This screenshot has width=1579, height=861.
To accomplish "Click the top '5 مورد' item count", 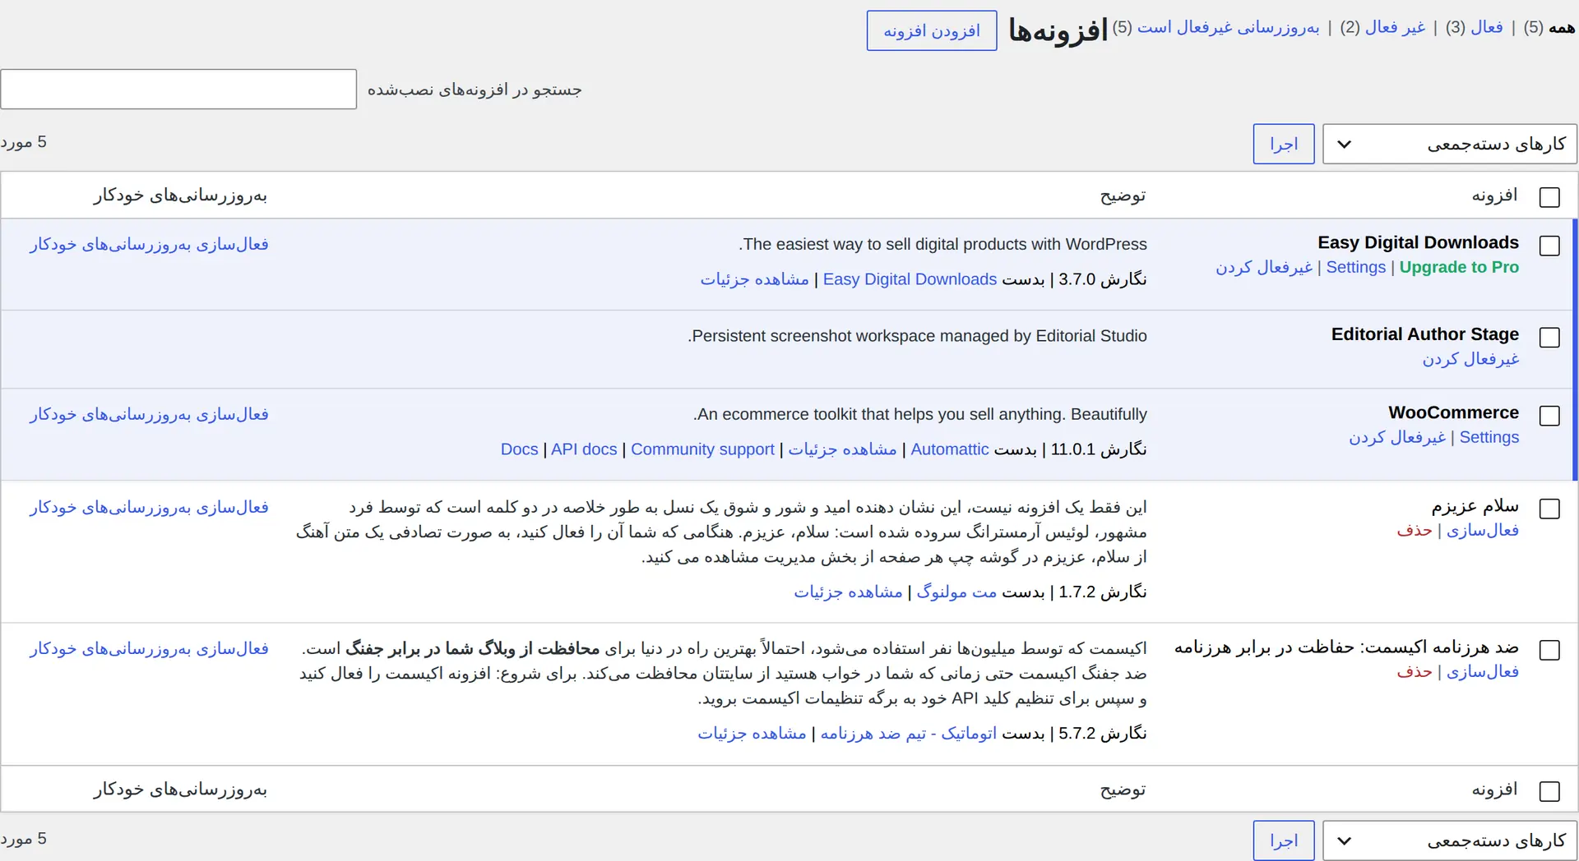I will [x=24, y=143].
